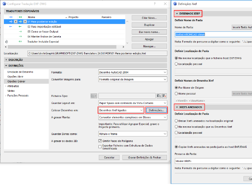Click the help question mark in Configurar Tradução
The width and height of the screenshot is (252, 191).
[154, 4]
